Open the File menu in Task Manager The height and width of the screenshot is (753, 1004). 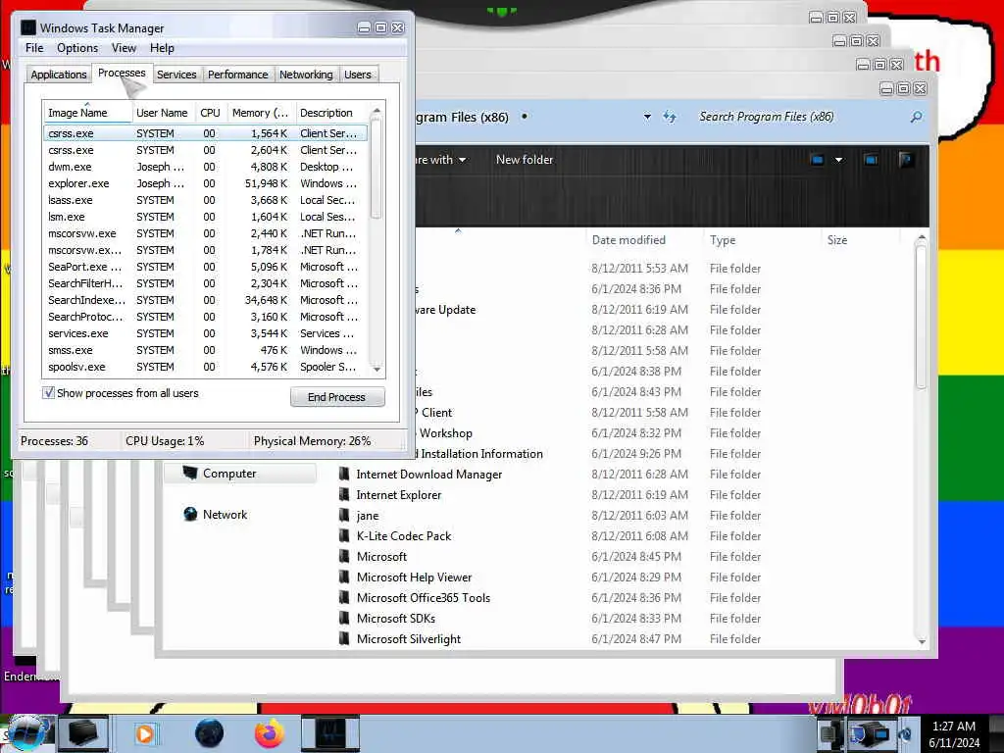click(34, 48)
